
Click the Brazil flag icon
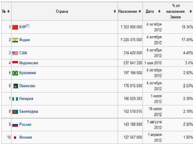click(x=15, y=73)
